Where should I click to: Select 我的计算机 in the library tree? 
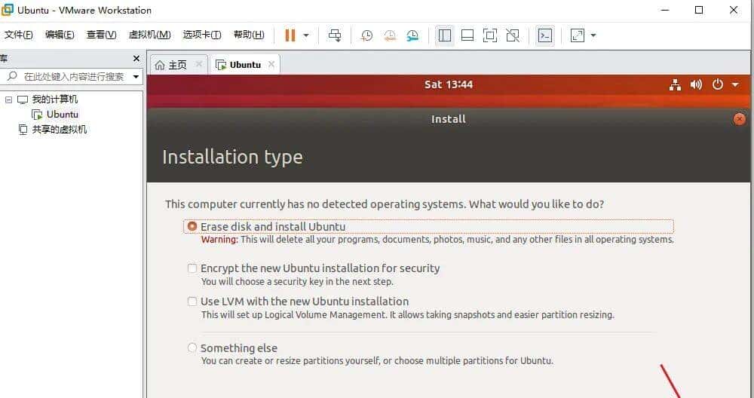click(54, 99)
